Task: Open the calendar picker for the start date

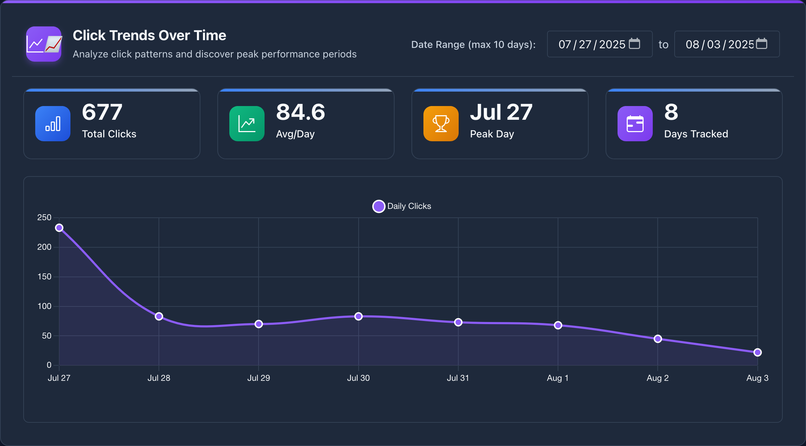Action: click(x=634, y=43)
